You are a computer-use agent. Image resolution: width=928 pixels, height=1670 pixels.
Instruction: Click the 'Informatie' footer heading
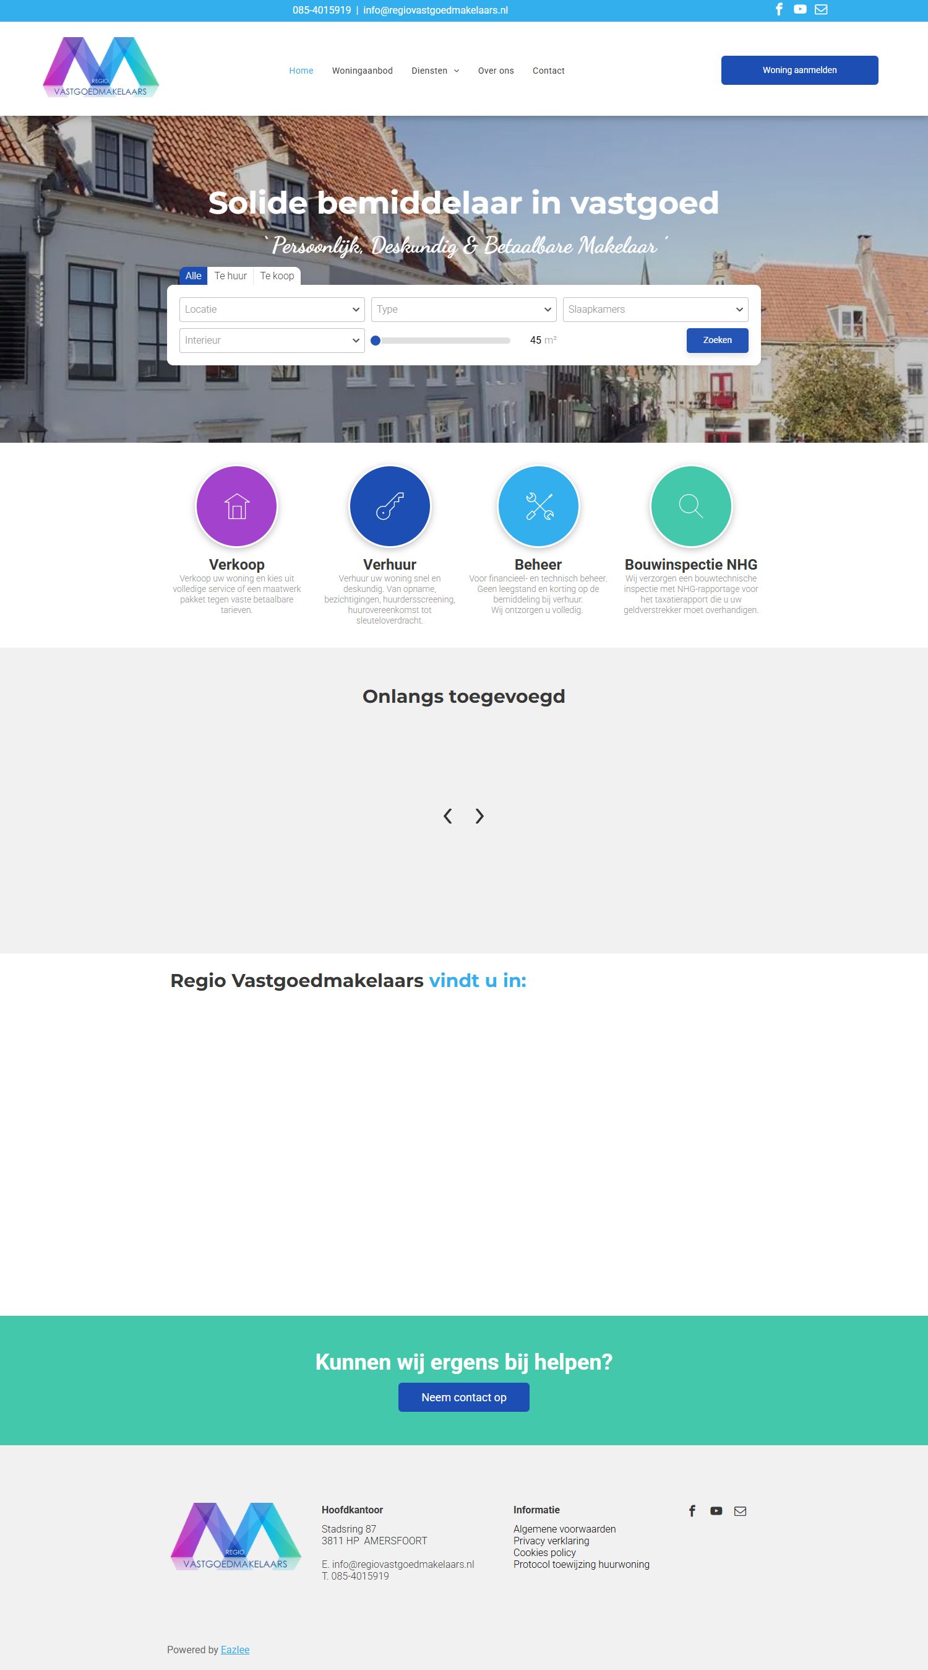point(536,1509)
